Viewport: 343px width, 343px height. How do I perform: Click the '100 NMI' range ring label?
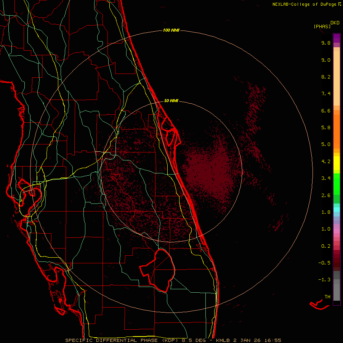click(171, 30)
